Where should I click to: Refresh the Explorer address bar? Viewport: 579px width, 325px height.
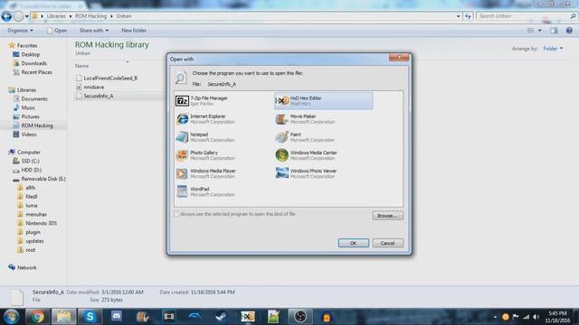tap(468, 16)
